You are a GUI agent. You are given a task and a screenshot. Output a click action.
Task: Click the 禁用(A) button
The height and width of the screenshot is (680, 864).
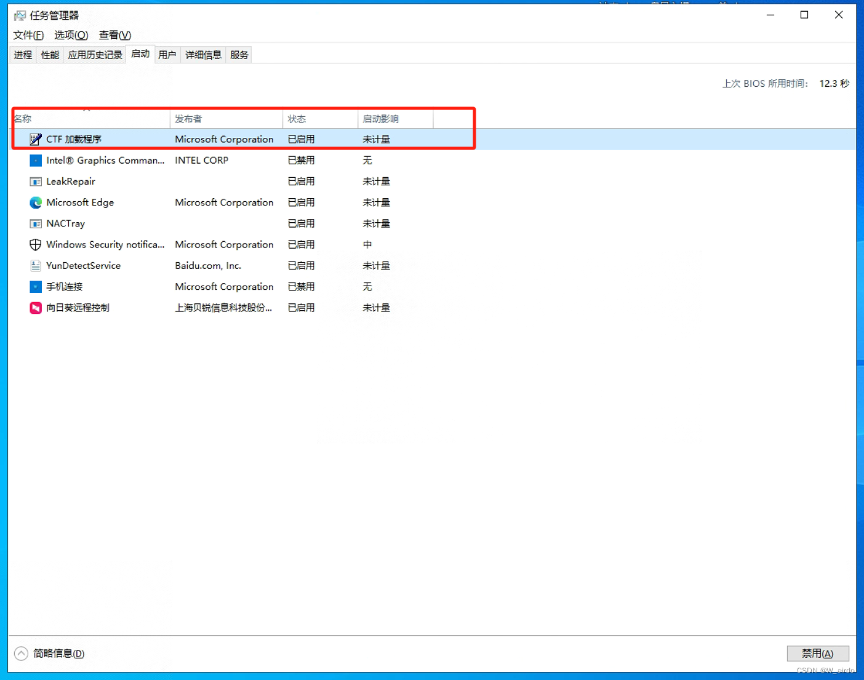[818, 653]
